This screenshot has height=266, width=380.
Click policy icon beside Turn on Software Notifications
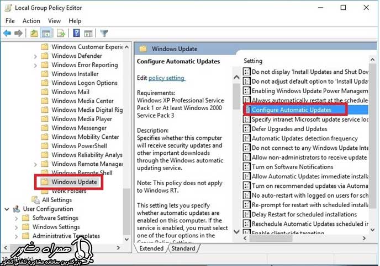click(246, 167)
